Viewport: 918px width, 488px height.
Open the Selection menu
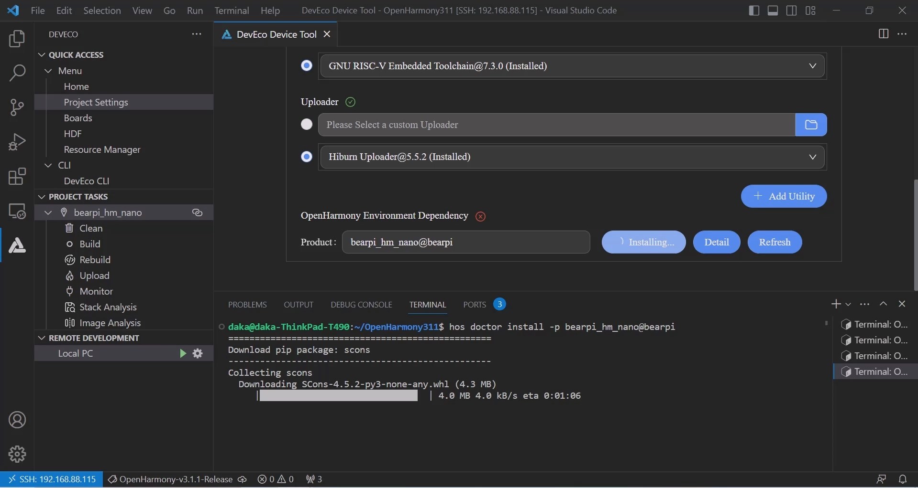point(102,11)
